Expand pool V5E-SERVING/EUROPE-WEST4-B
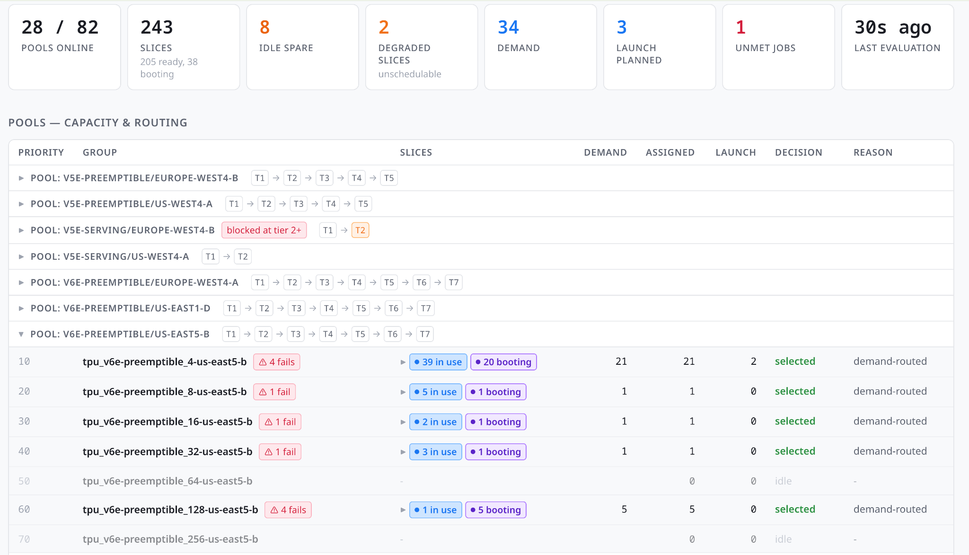 [21, 230]
